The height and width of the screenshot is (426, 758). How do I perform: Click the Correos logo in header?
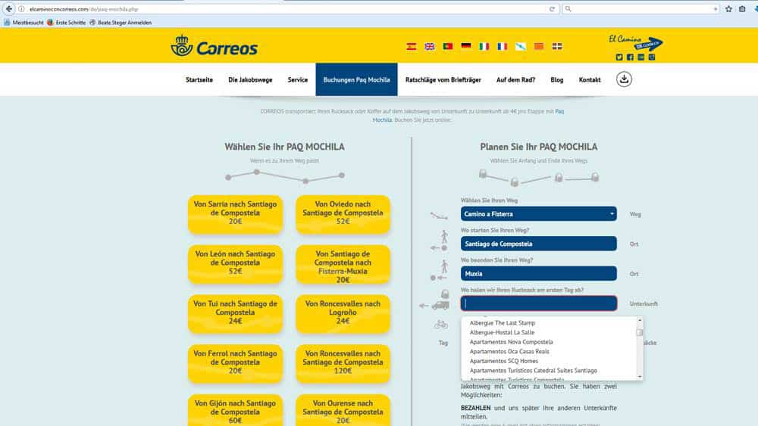(x=215, y=47)
